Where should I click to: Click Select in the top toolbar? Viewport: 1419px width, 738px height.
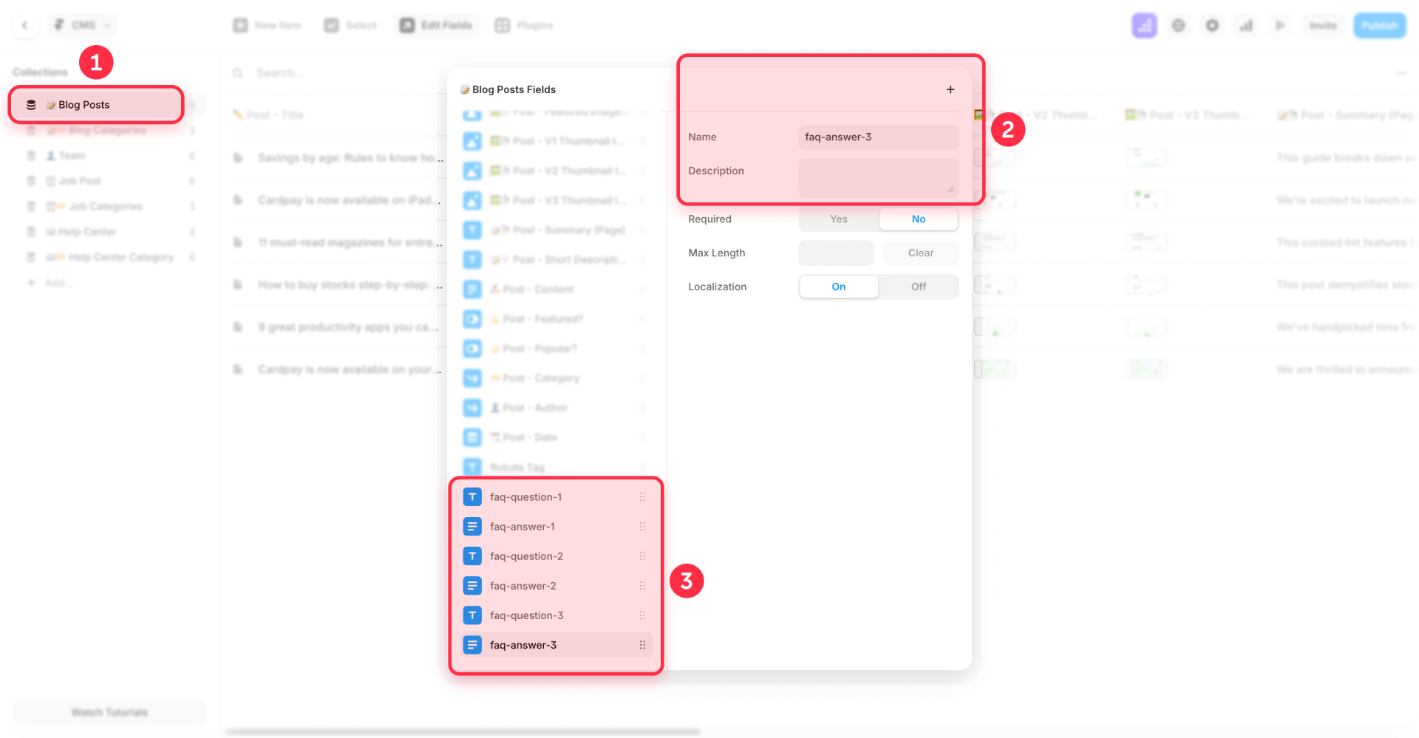point(331,24)
